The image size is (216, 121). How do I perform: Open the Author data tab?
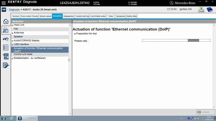132,16
